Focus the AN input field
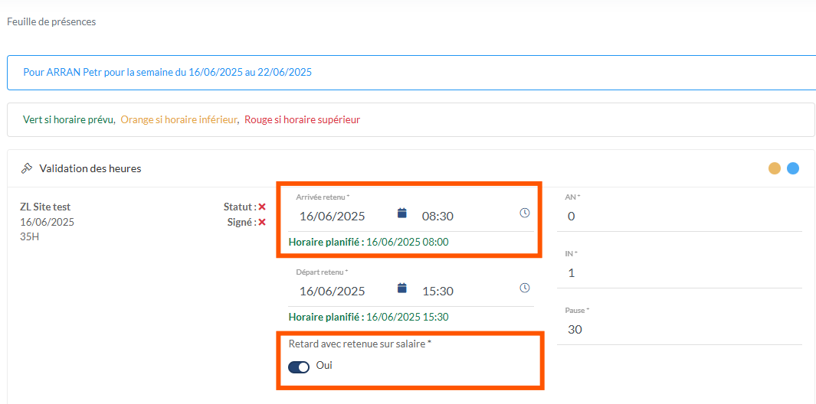This screenshot has height=404, width=816. 679,217
